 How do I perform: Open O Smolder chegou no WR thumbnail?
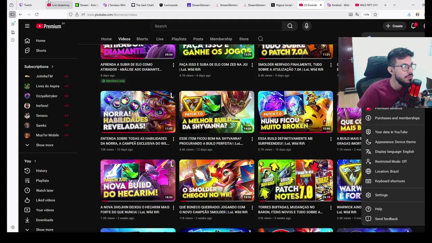[217, 180]
